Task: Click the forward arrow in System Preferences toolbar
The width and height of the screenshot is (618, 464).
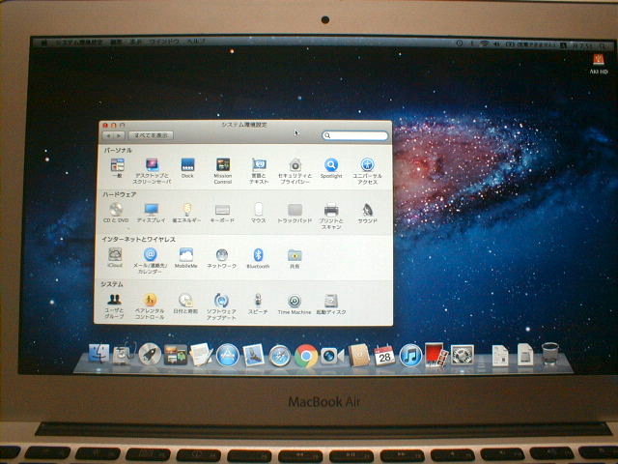Action: 120,135
